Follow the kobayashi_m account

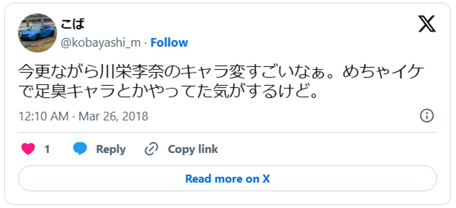[169, 43]
